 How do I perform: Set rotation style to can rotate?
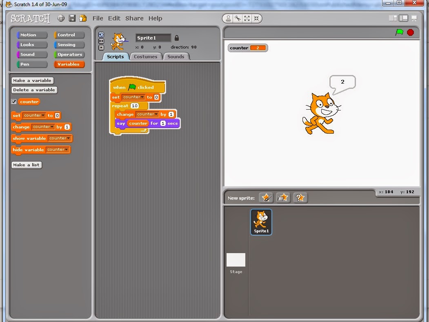[101, 35]
